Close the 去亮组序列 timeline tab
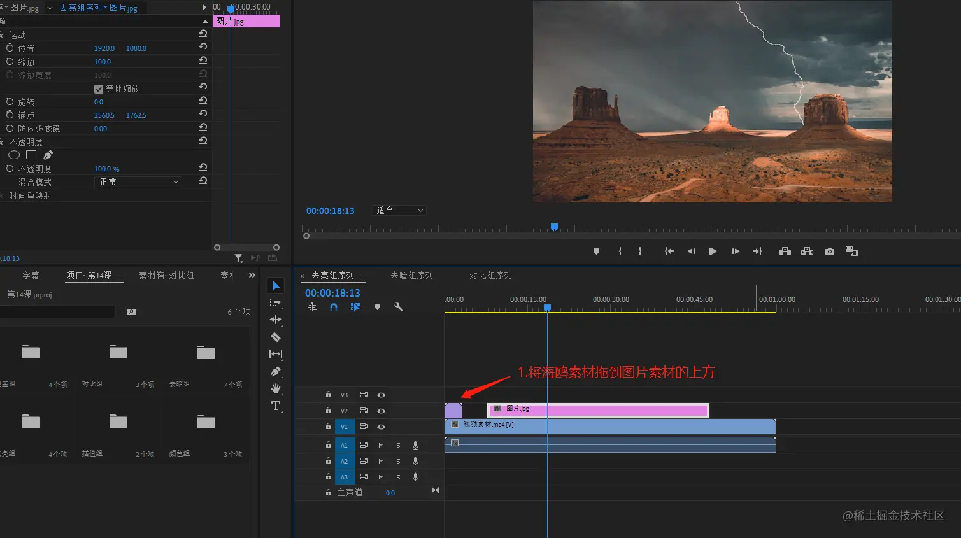Screen dimensions: 961x538 point(303,276)
